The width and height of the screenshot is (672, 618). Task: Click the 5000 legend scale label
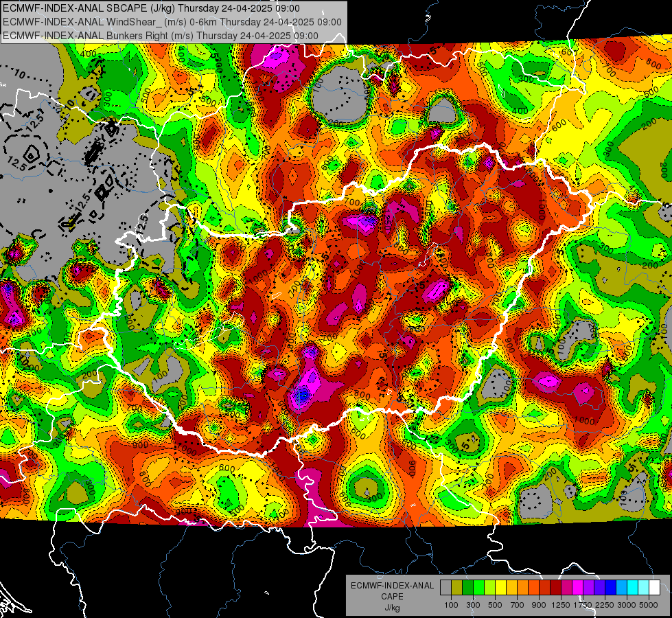point(649,605)
